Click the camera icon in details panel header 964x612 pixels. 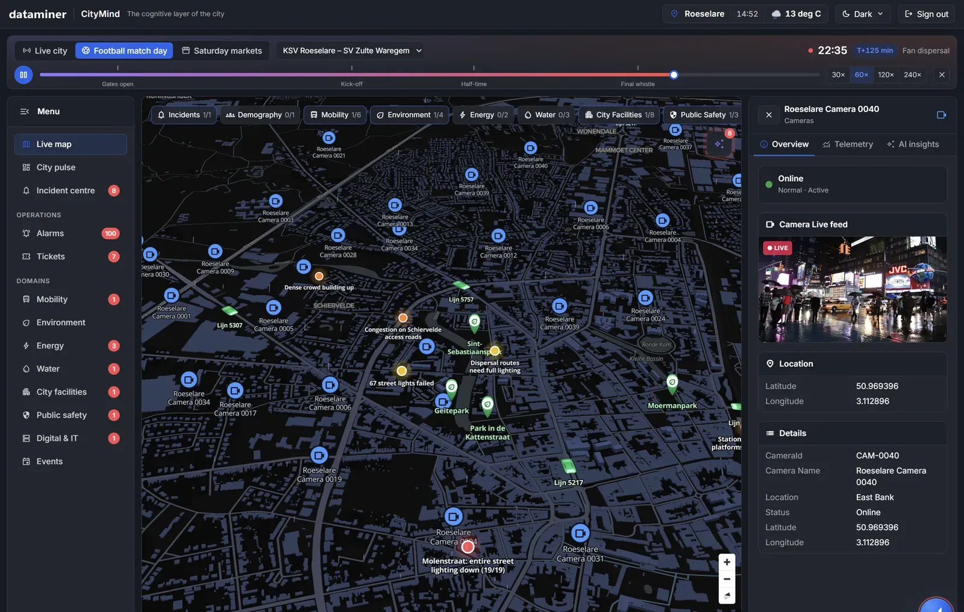click(941, 114)
